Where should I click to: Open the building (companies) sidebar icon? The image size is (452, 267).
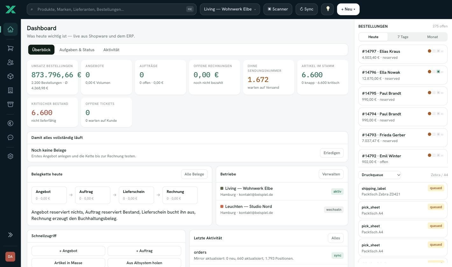pyautogui.click(x=10, y=90)
